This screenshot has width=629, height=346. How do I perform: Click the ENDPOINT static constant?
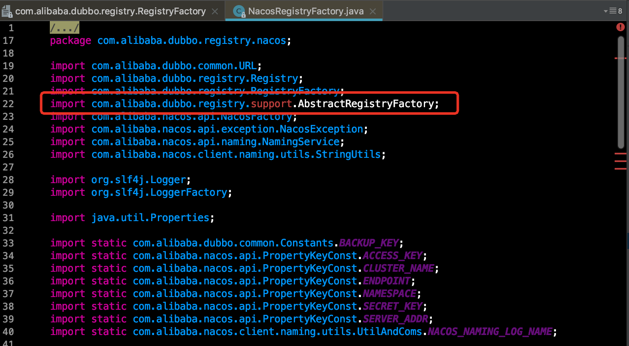pos(387,281)
